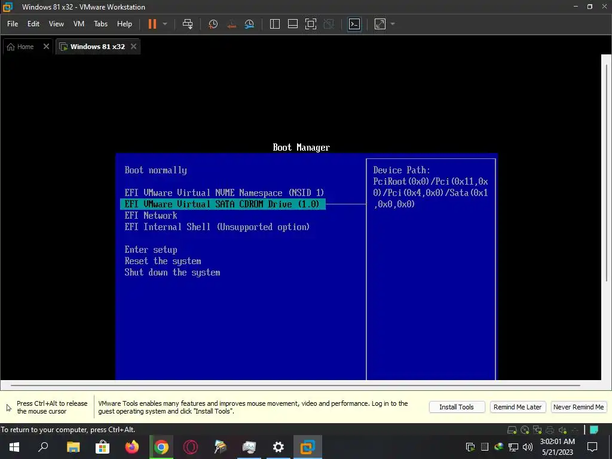Image resolution: width=612 pixels, height=459 pixels.
Task: Click the hard disk device status icon
Action: pos(512,430)
